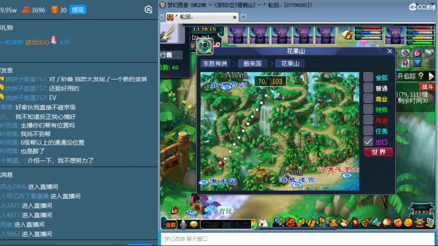Click the orange mask icon at top right
438x246 pixels.
(405, 63)
